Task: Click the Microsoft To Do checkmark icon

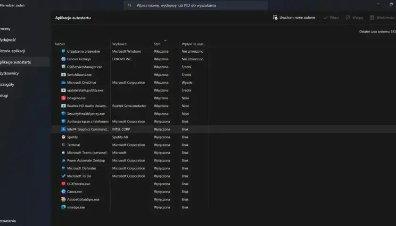Action: click(63, 176)
